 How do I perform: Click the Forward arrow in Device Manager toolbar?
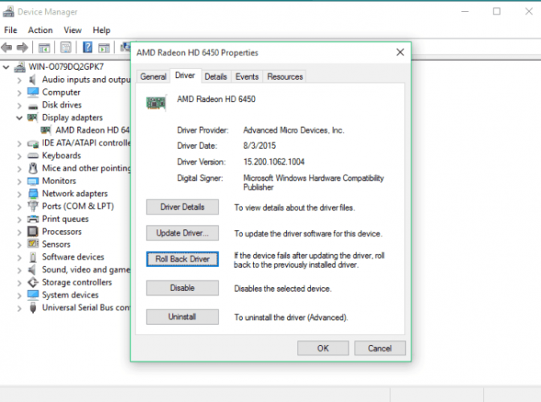tap(23, 47)
